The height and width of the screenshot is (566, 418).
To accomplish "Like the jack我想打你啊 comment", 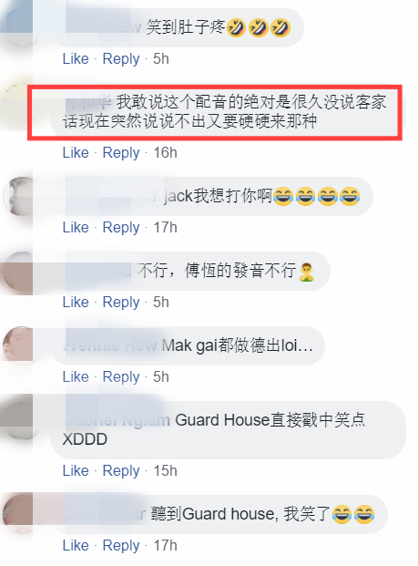I will click(x=76, y=228).
